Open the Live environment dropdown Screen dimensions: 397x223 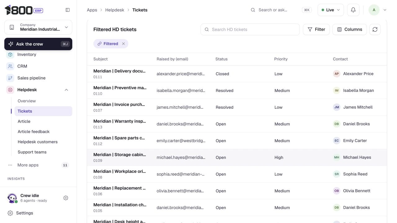[331, 10]
